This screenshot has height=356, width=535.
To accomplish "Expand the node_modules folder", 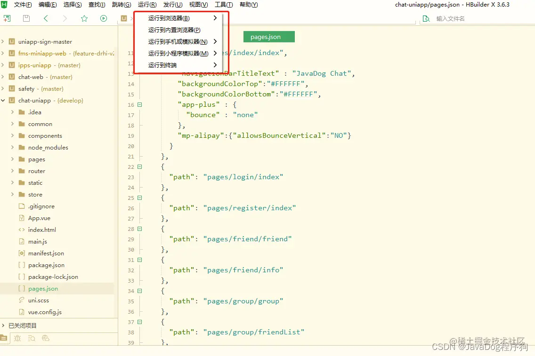I will 12,148.
